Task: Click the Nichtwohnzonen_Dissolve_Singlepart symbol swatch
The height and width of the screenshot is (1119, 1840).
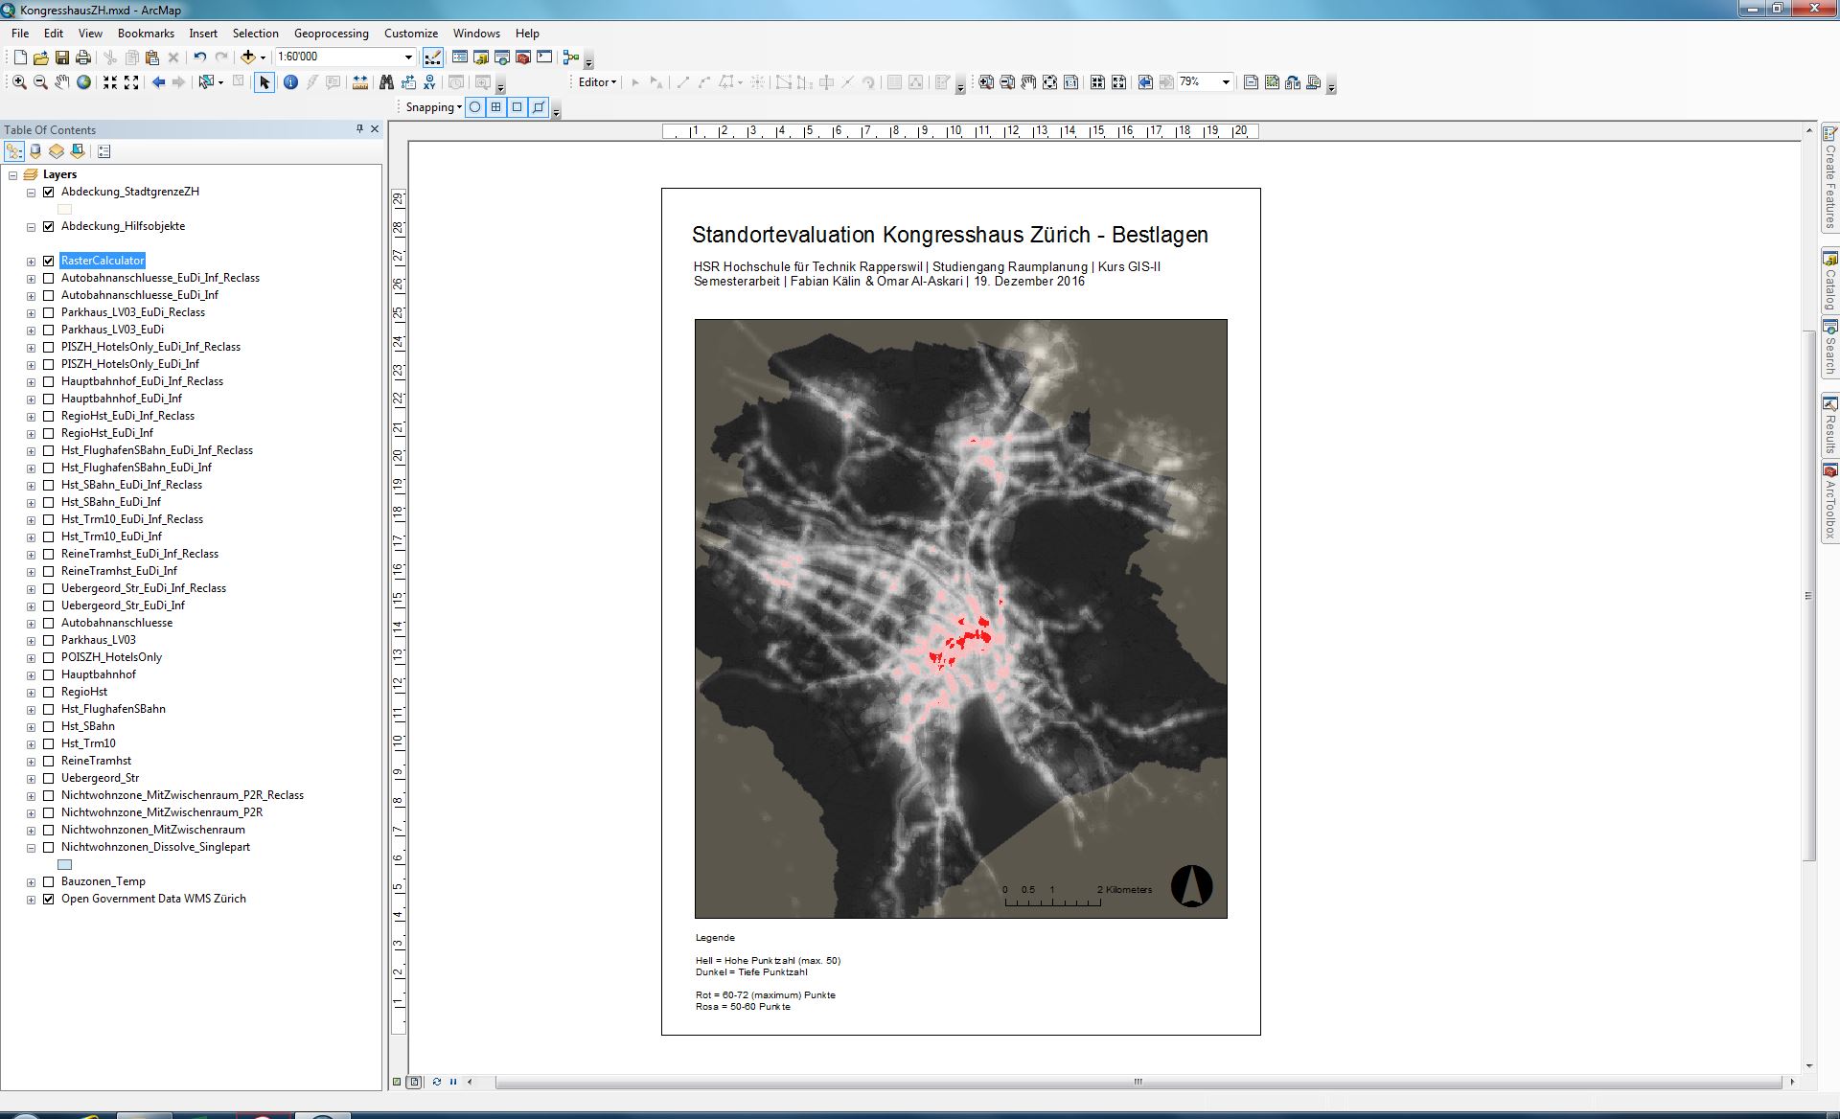Action: pos(65,864)
